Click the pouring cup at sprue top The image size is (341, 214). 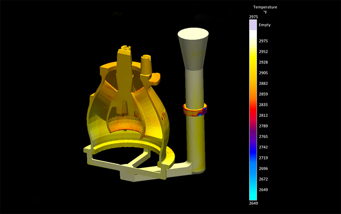click(x=193, y=49)
